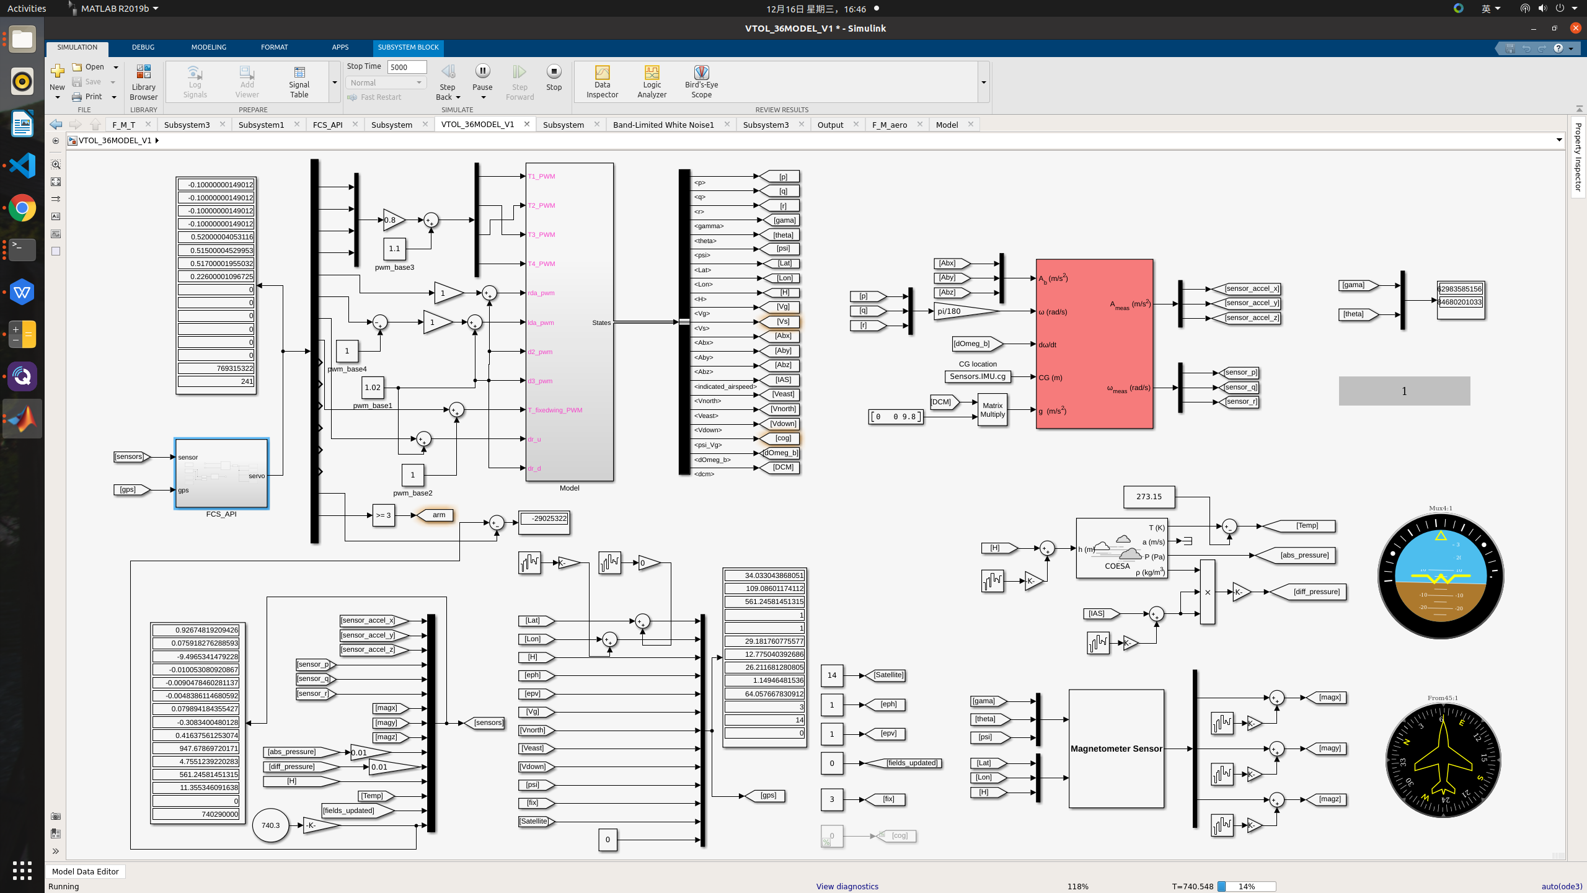
Task: Launch the Logic Analyzer
Action: tap(652, 82)
